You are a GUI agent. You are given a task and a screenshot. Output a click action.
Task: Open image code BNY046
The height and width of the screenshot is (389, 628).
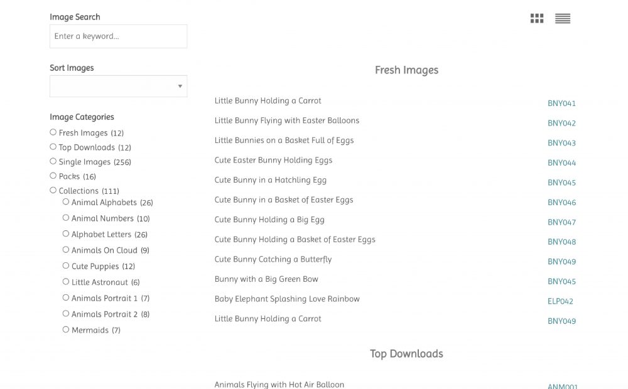[561, 203]
